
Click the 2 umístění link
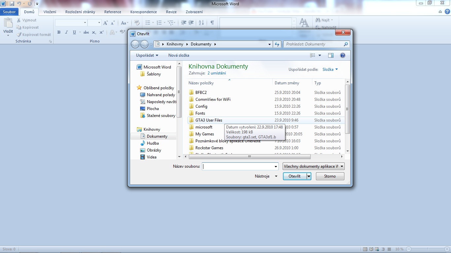(x=217, y=73)
